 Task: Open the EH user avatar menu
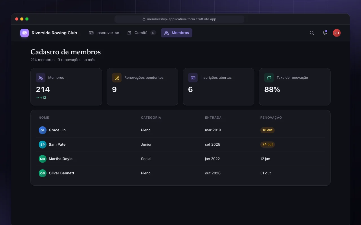point(337,33)
